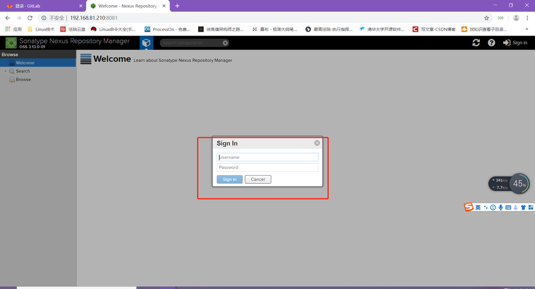The width and height of the screenshot is (535, 289).
Task: Open the Browse cube icon in the header
Action: click(x=146, y=43)
